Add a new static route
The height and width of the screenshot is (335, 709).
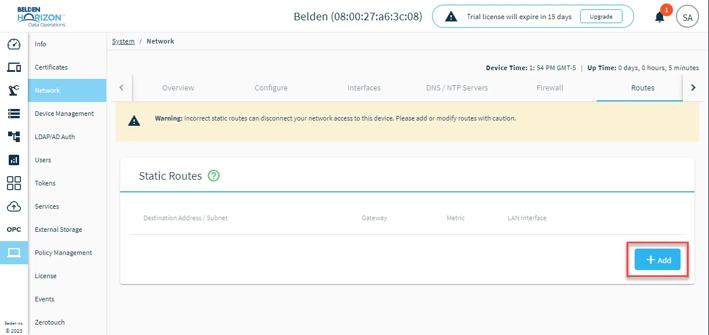pyautogui.click(x=657, y=260)
